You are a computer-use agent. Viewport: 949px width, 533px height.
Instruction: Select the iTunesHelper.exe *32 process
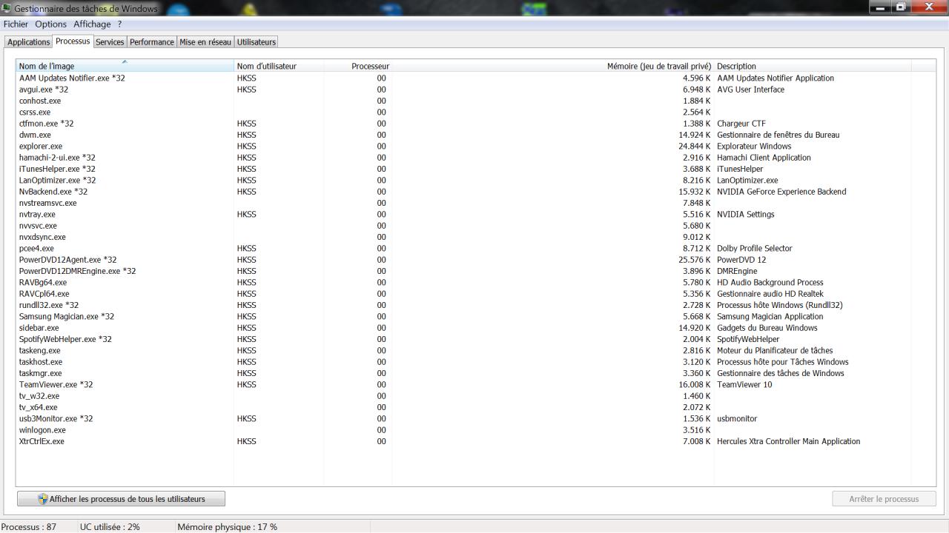tap(476, 169)
